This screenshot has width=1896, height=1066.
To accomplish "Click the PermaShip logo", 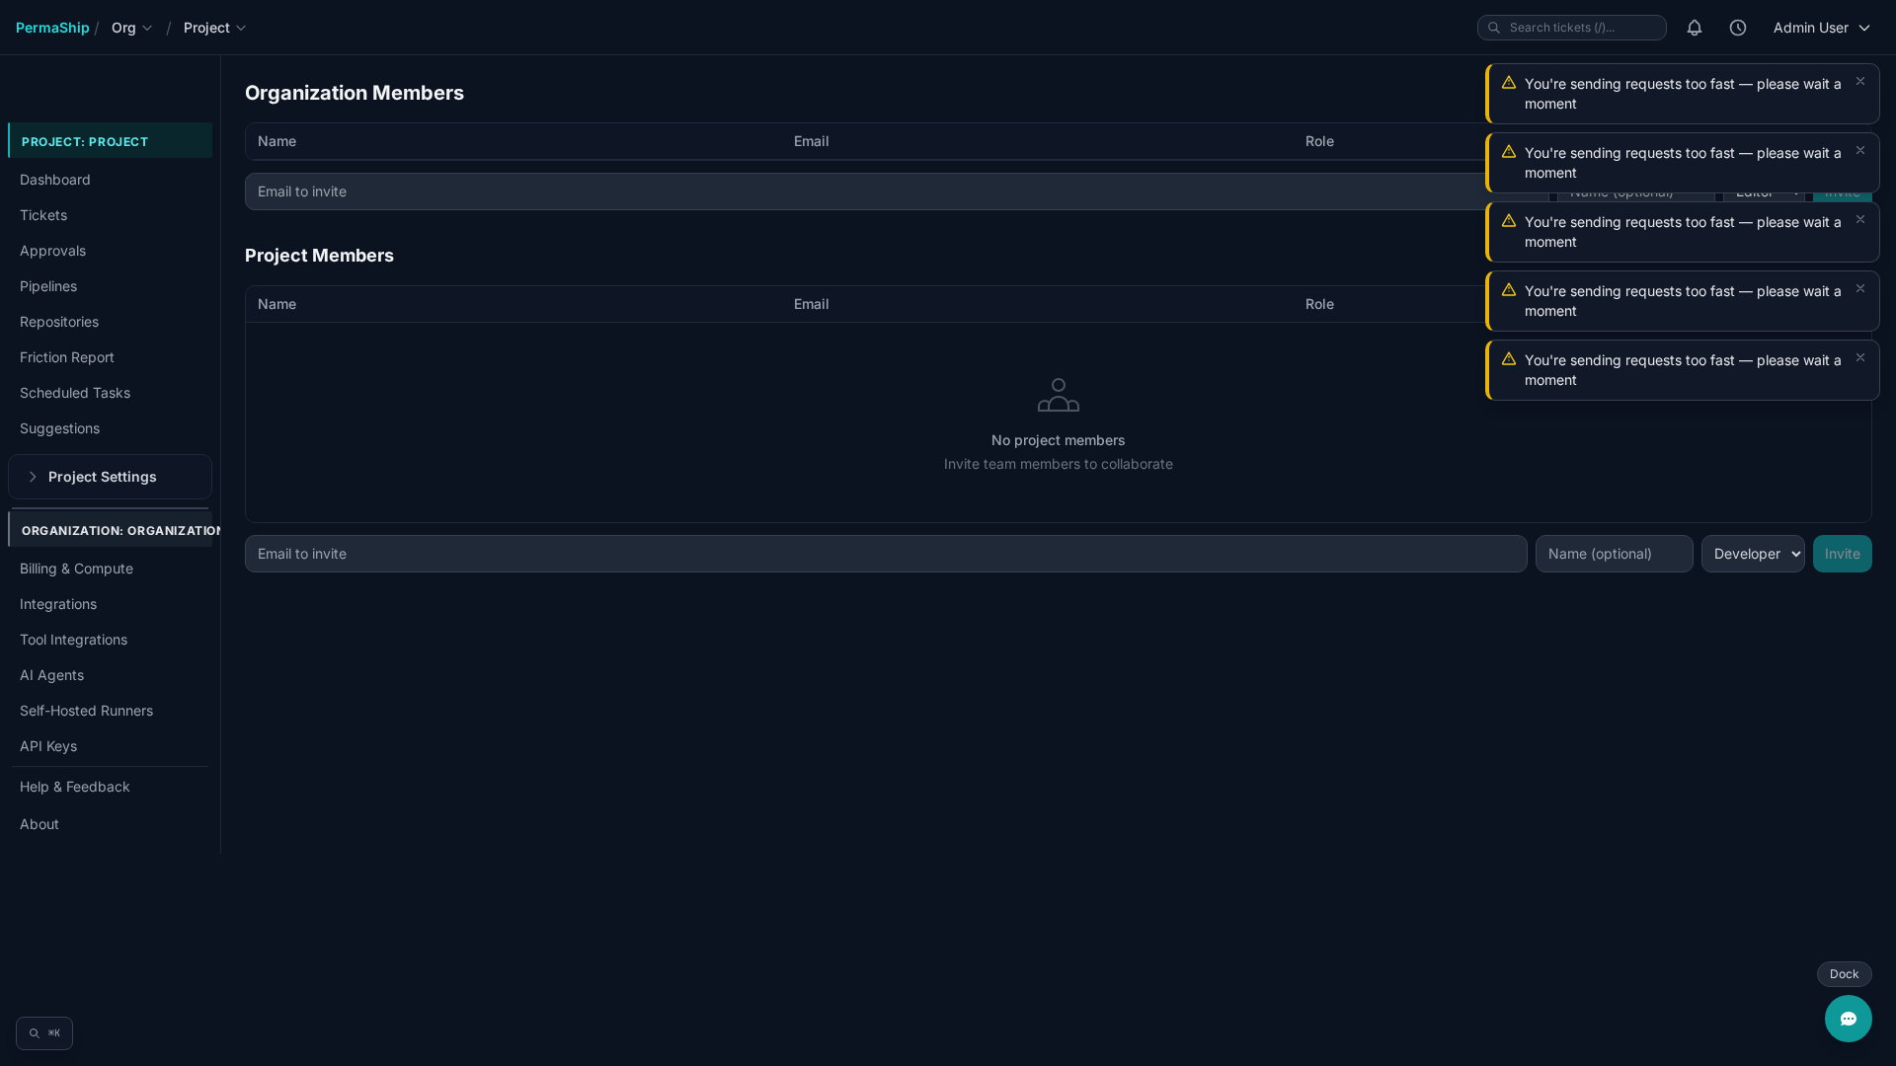I will (x=53, y=28).
